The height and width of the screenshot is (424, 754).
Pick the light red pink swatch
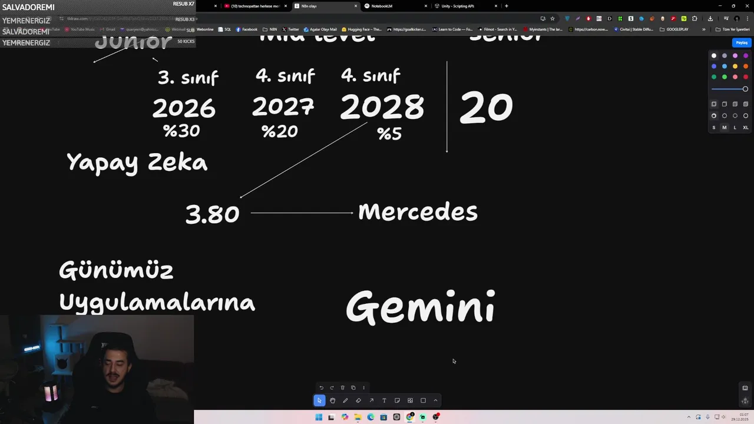735,77
